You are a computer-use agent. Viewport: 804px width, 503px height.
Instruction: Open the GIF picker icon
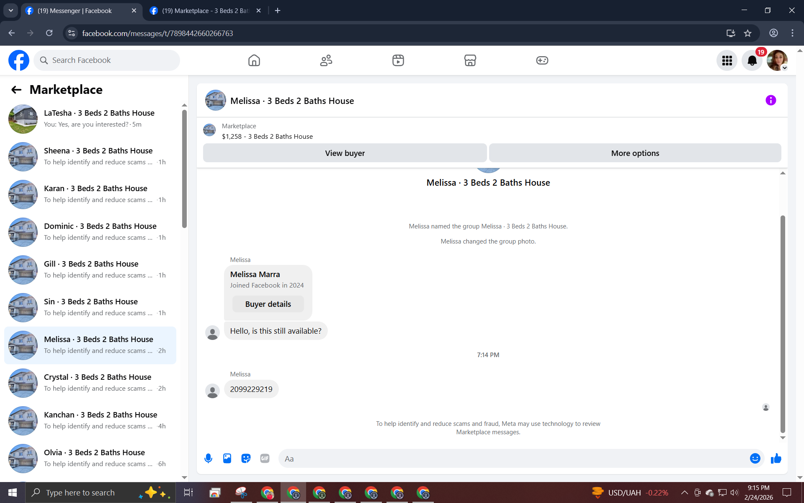click(x=265, y=458)
